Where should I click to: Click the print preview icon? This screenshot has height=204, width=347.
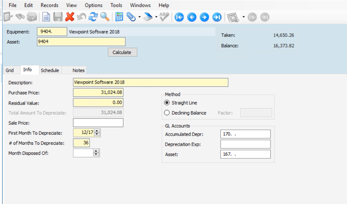233,17
